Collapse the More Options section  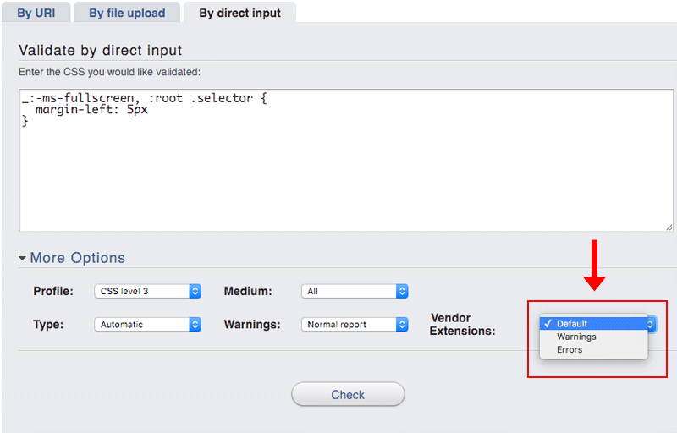tap(77, 258)
